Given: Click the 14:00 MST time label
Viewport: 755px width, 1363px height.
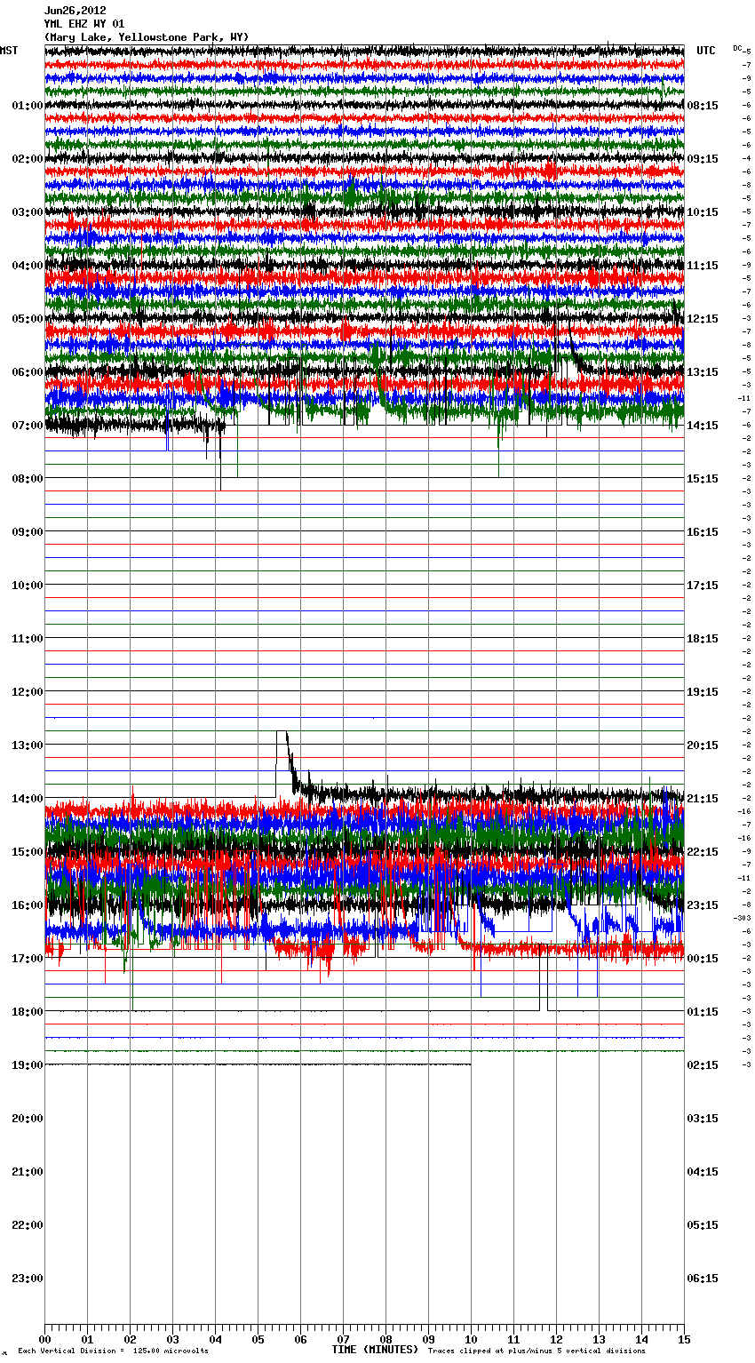Looking at the screenshot, I should (x=28, y=799).
